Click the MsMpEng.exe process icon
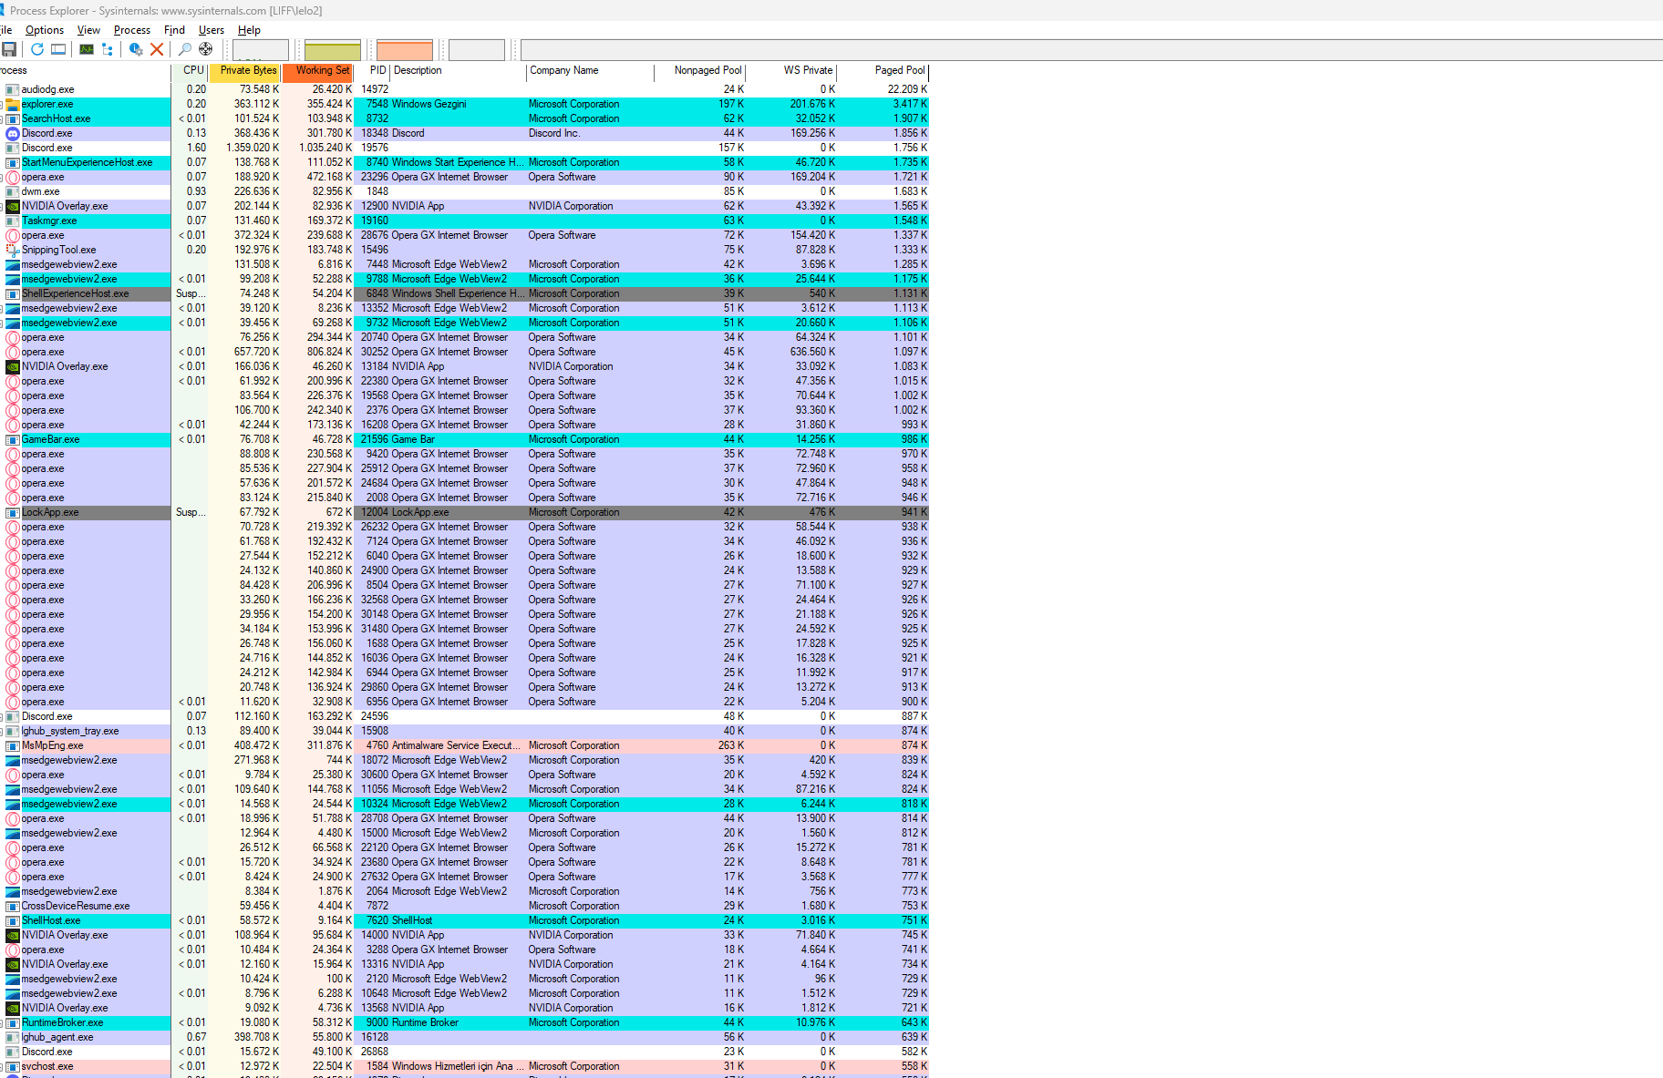 point(13,745)
